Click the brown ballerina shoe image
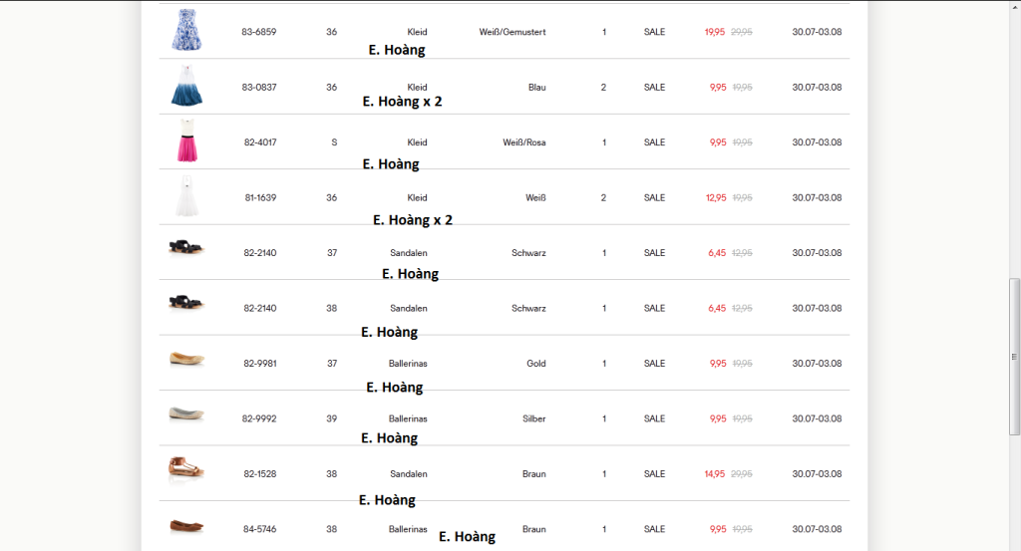1021x551 pixels. pyautogui.click(x=186, y=525)
